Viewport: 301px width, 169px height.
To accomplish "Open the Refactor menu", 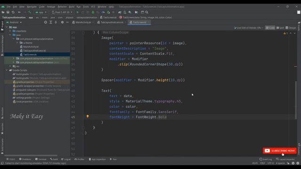I will pos(62,7).
